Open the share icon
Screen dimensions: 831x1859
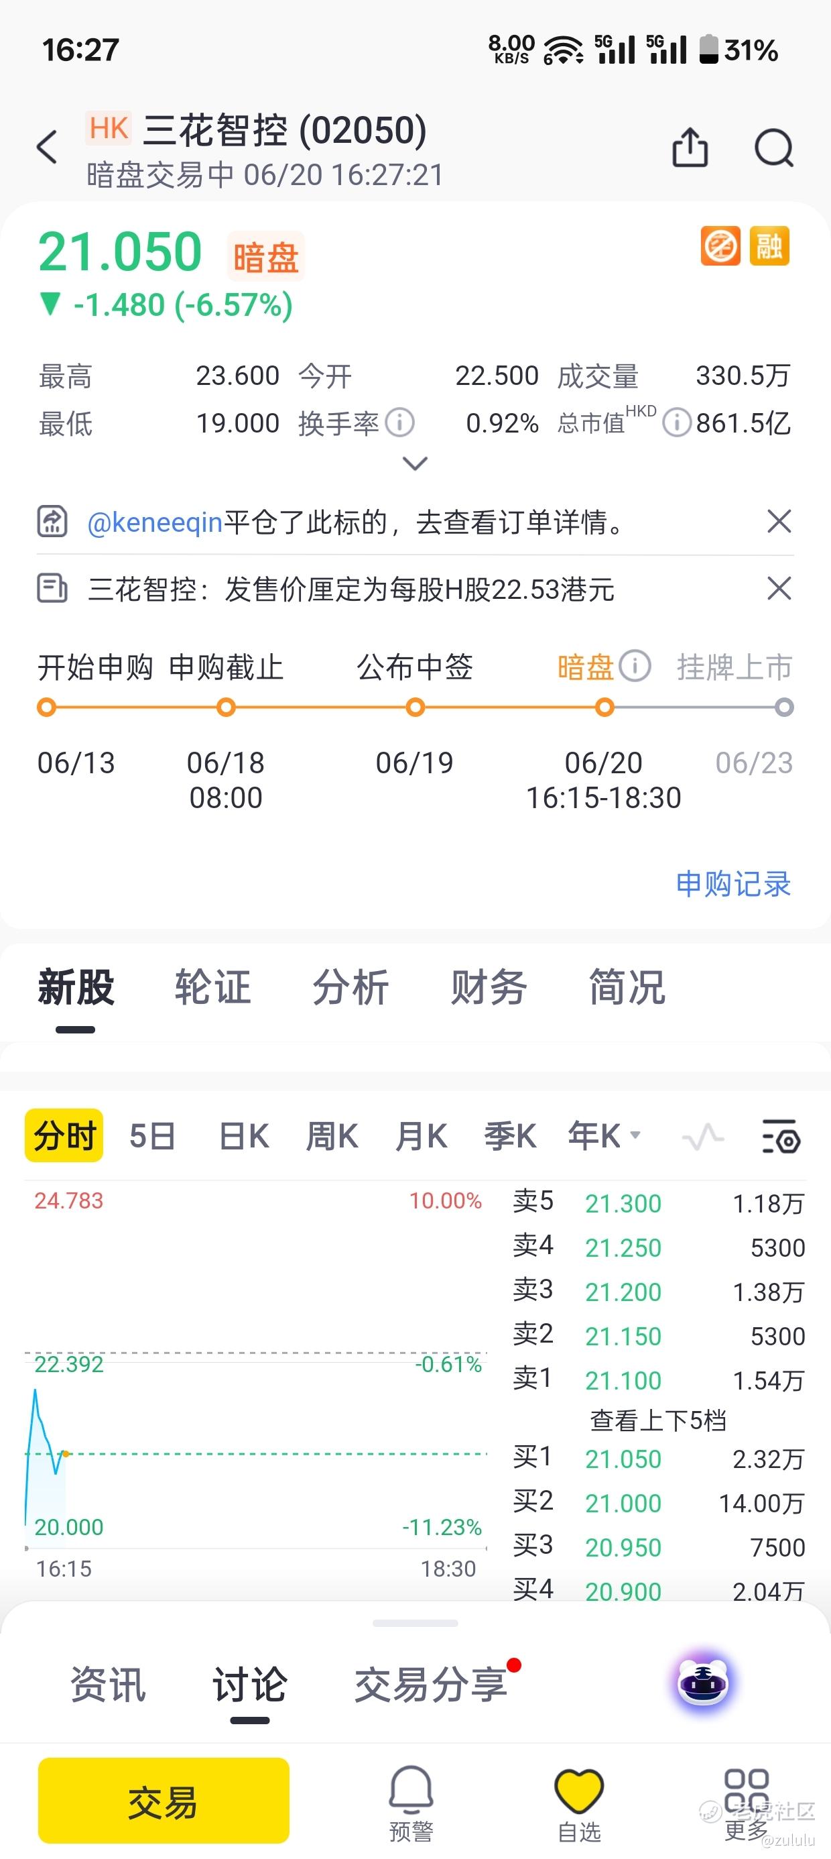(690, 148)
